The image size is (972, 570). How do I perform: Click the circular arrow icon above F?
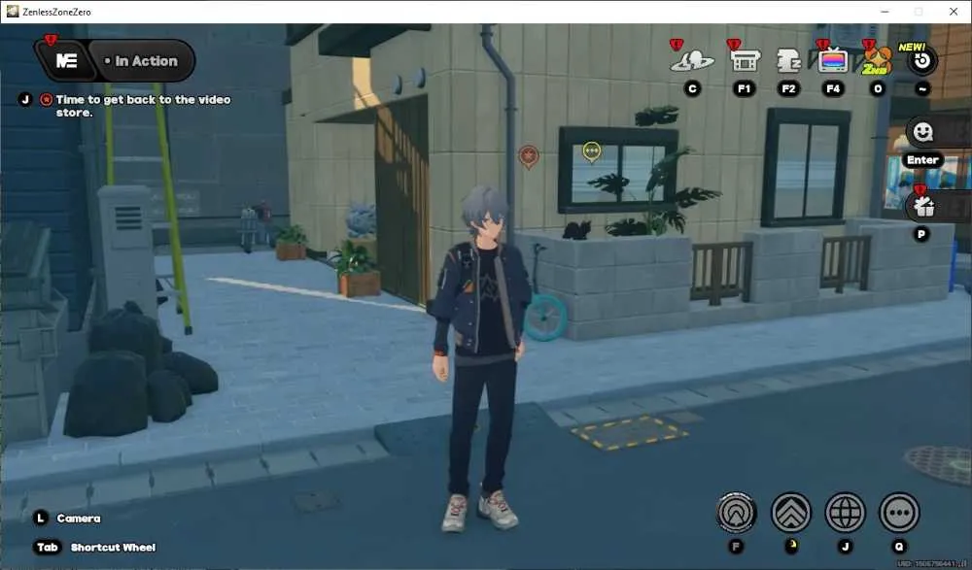pos(737,513)
